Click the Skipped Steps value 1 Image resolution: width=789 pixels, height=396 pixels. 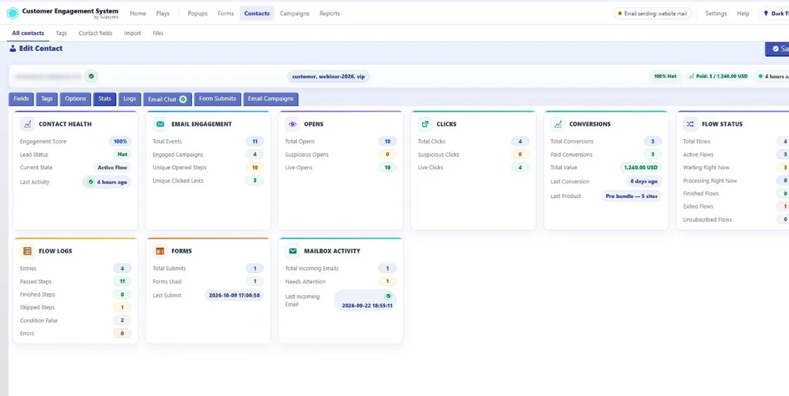(x=122, y=307)
